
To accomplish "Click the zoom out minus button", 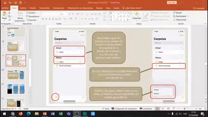I will [178, 109].
